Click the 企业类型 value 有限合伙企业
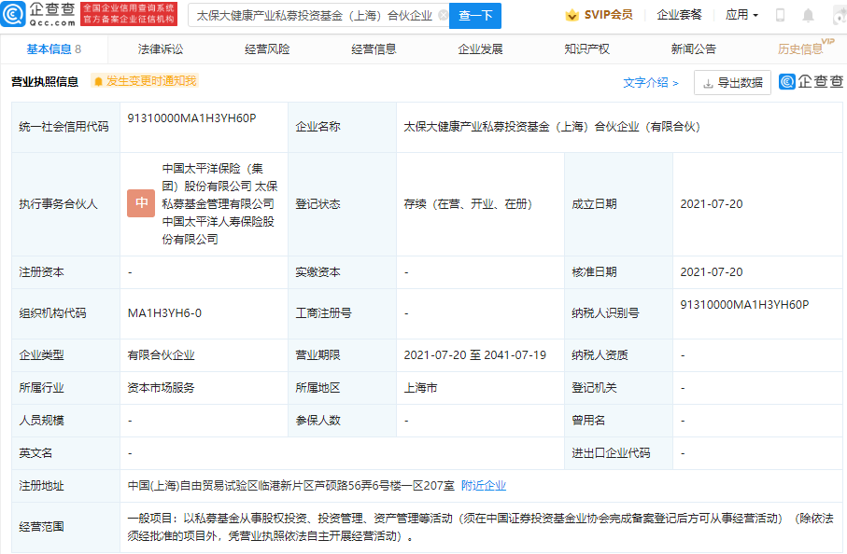847x554 pixels. click(161, 355)
